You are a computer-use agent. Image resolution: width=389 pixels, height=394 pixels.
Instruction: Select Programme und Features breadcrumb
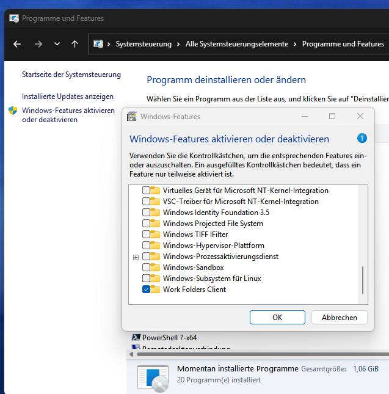[343, 44]
